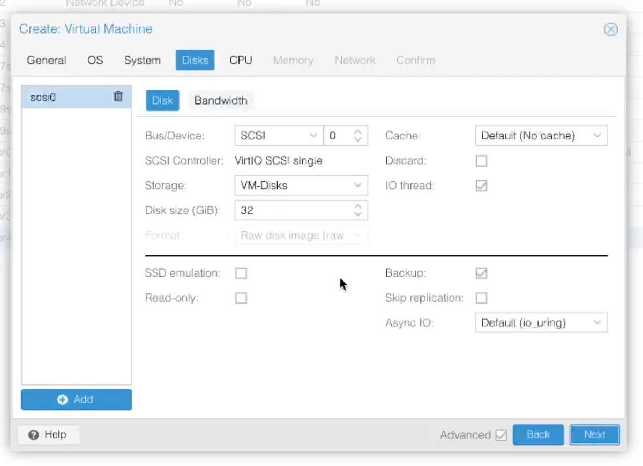Click the Next button
Viewport: 643px width, 466px height.
[x=594, y=434]
